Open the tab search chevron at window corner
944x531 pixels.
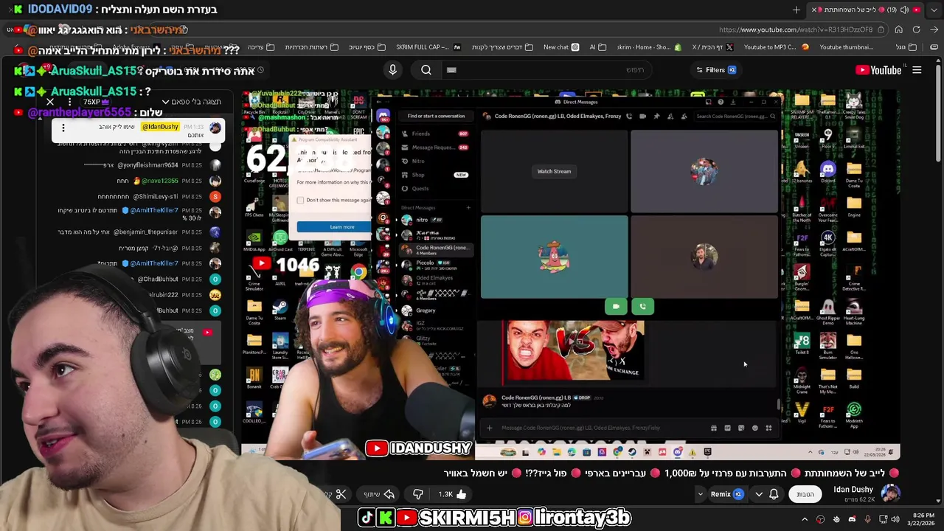[x=934, y=10]
